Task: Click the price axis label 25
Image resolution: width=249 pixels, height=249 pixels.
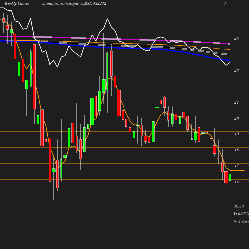Action: pyautogui.click(x=236, y=38)
